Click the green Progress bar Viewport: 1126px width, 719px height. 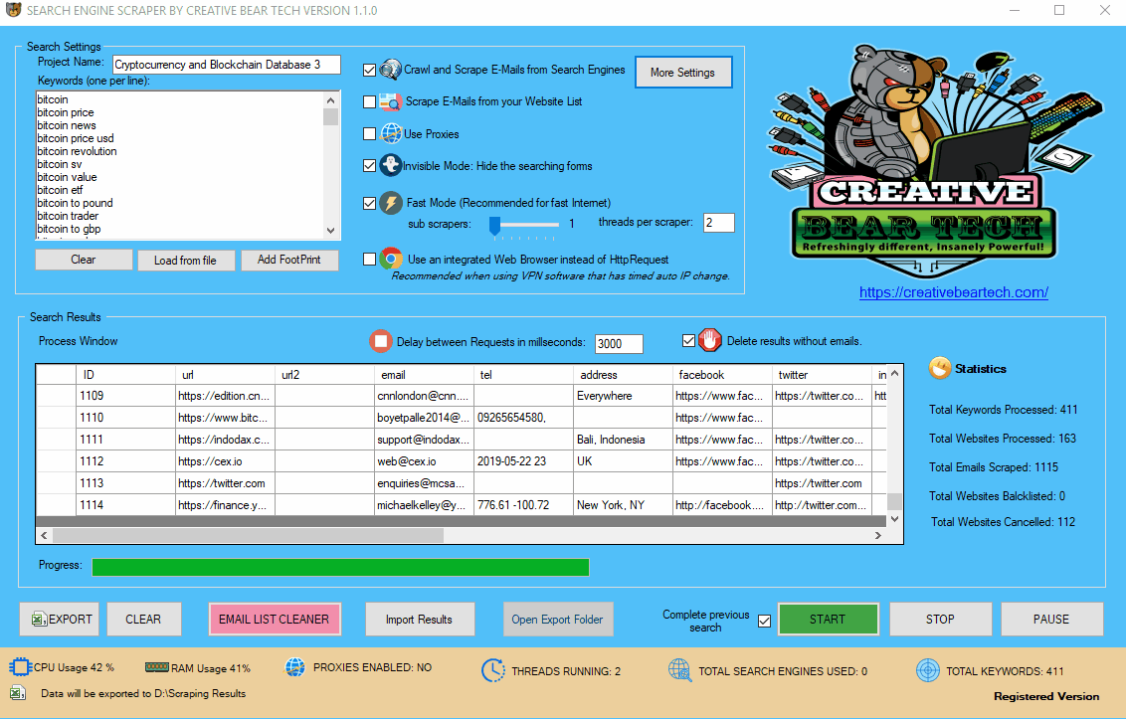pos(340,567)
